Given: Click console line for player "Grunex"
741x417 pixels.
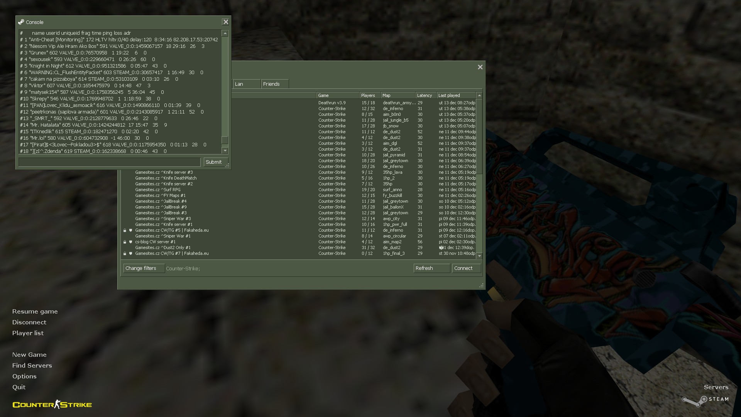Looking at the screenshot, I should [83, 53].
